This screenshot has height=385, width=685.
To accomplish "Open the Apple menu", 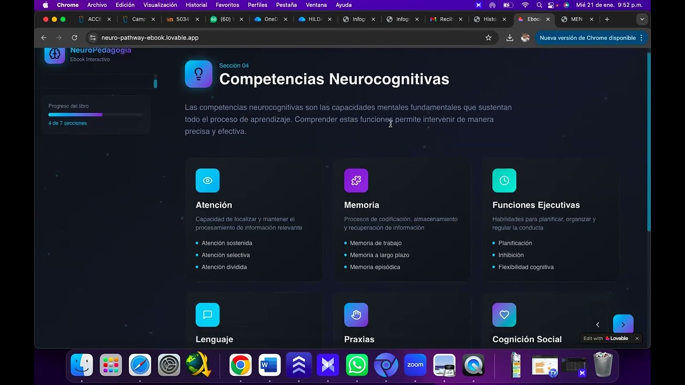I will 45,5.
